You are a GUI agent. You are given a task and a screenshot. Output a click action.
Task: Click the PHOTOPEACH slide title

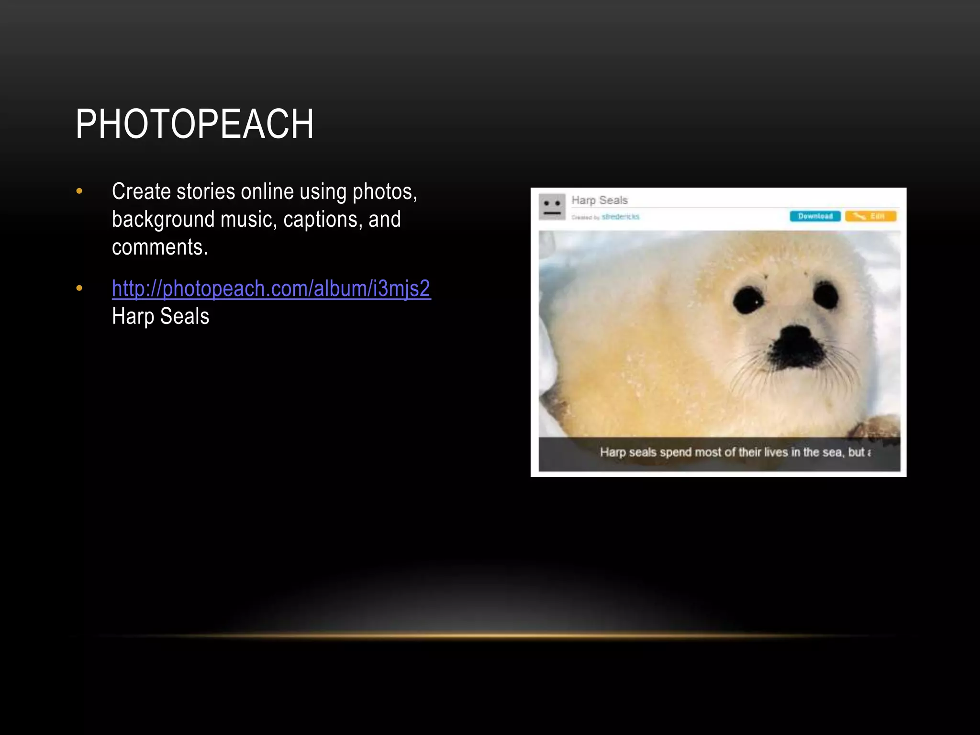pos(195,124)
